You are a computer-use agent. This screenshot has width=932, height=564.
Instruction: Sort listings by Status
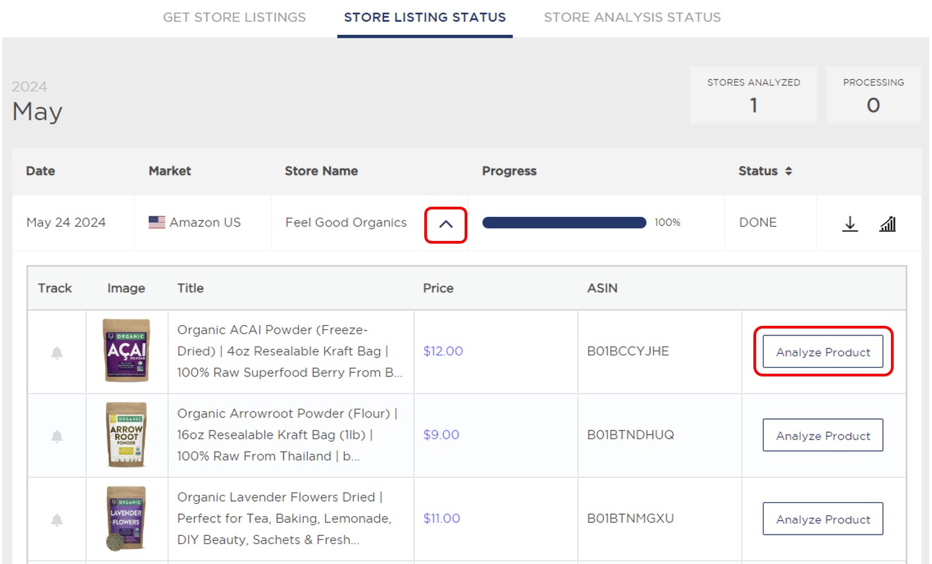758,171
